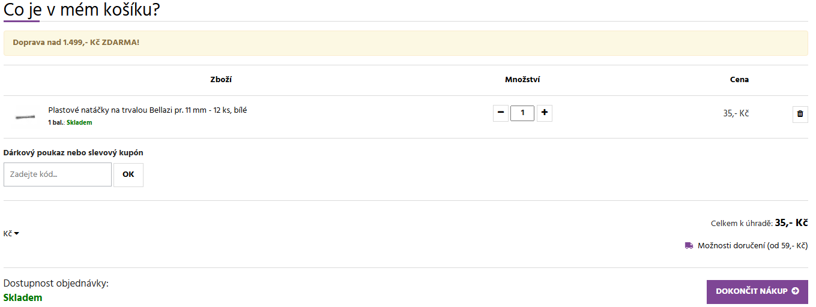The height and width of the screenshot is (307, 816).
Task: Click the 'Celkem k úhradě' total amount
Action: click(791, 223)
